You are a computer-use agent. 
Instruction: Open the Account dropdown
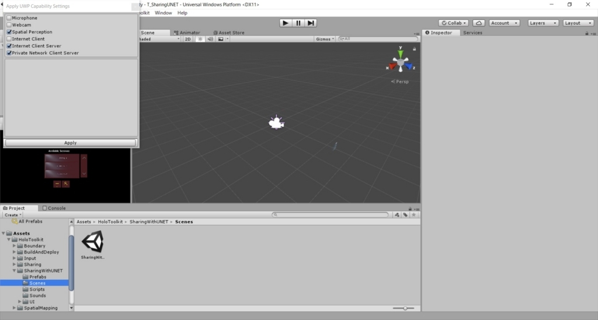(x=504, y=23)
